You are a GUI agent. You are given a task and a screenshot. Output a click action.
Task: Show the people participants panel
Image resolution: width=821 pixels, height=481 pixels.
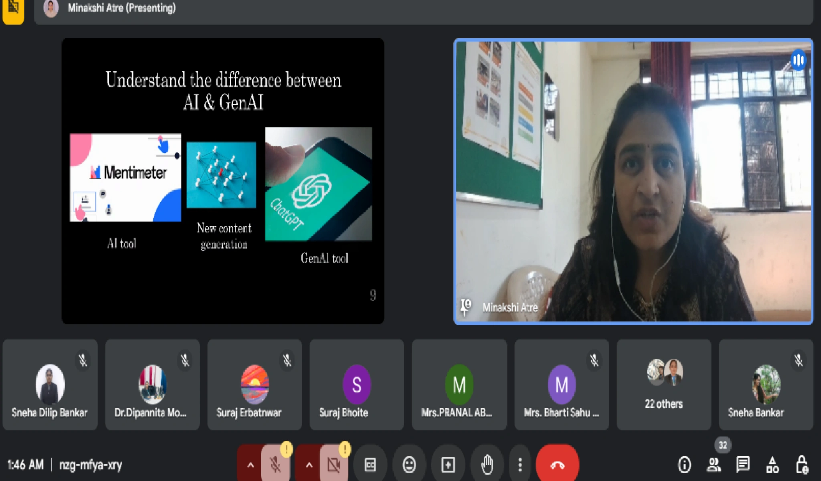click(714, 465)
